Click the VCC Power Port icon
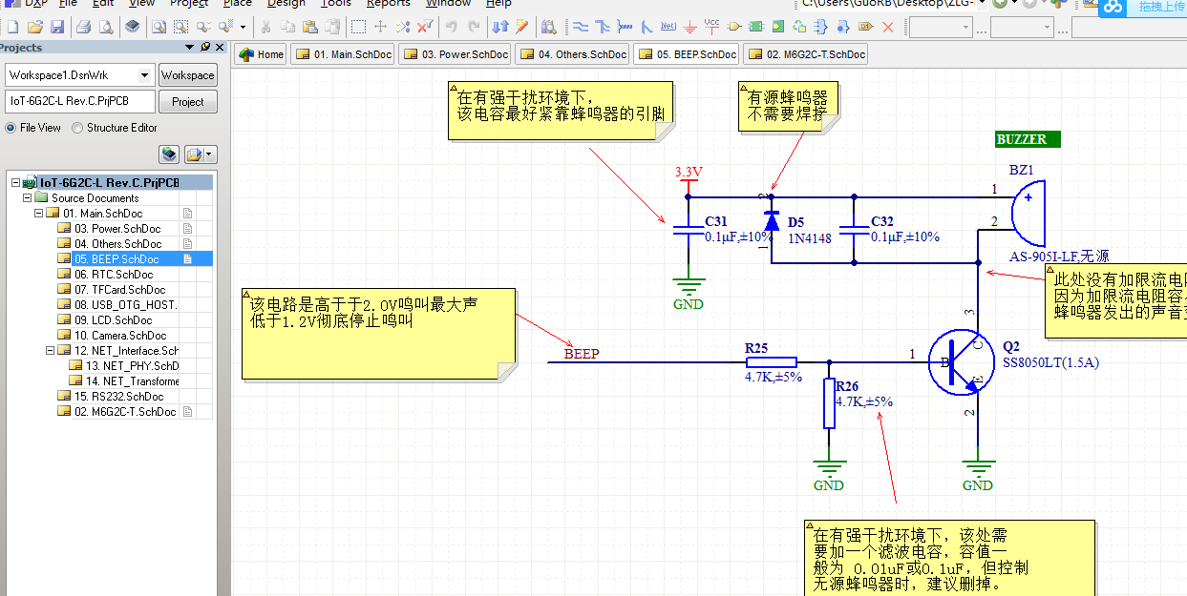1187x596 pixels. [712, 26]
